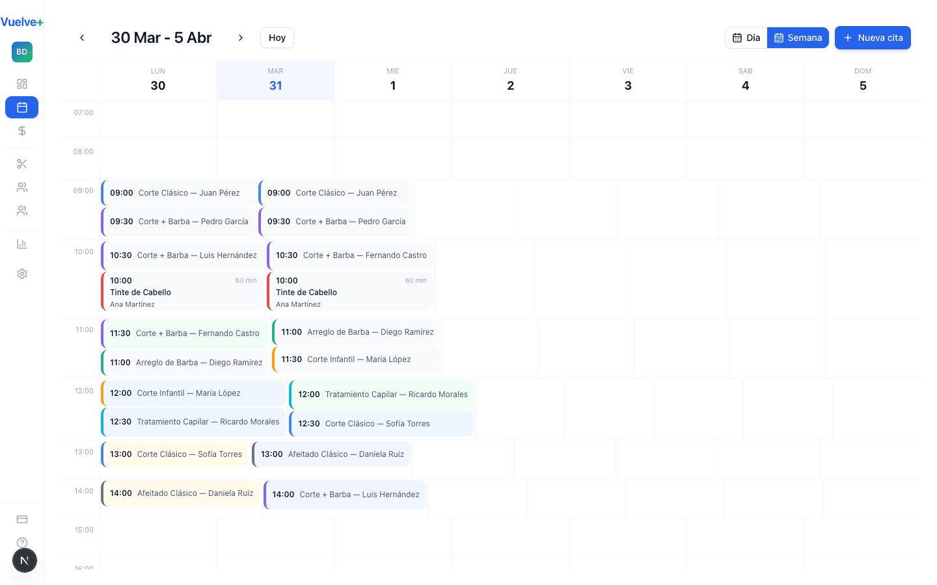Click the BD avatar badge
The image size is (937, 585).
click(22, 52)
